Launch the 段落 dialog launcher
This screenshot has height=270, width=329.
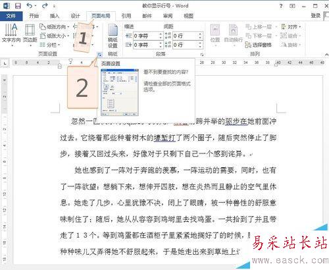[x=202, y=54]
